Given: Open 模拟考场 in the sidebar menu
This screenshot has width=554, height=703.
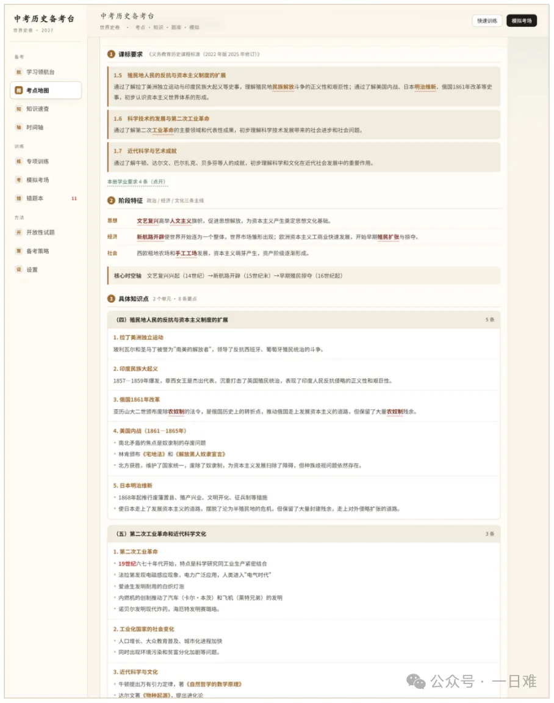Looking at the screenshot, I should [46, 180].
